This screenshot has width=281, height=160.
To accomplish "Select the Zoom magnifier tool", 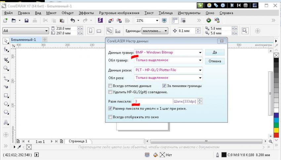I will [x=6, y=68].
